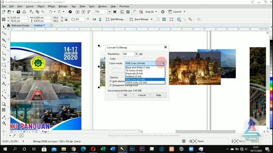Choose Paletted (8-bit) color mode
Screen dimensions: 273x153
[145, 76]
